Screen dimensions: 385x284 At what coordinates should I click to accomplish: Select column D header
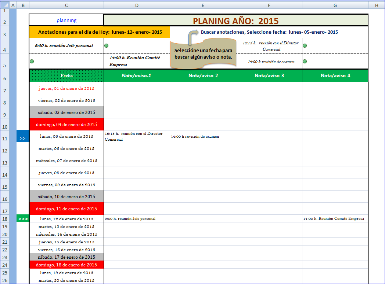[137, 5]
